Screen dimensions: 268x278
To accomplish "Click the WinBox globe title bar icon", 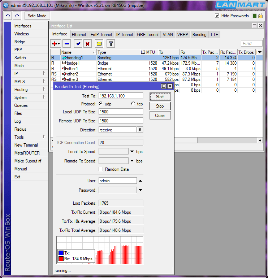I will [6, 5].
